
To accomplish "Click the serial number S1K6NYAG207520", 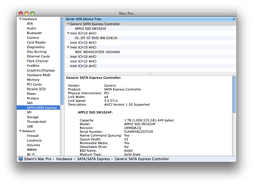I will (x=138, y=132).
